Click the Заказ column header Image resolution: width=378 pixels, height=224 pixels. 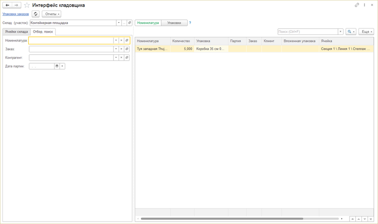[x=254, y=41]
